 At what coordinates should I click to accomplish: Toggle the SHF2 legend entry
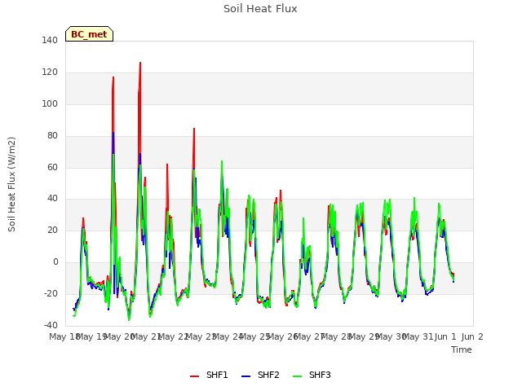pyautogui.click(x=260, y=375)
